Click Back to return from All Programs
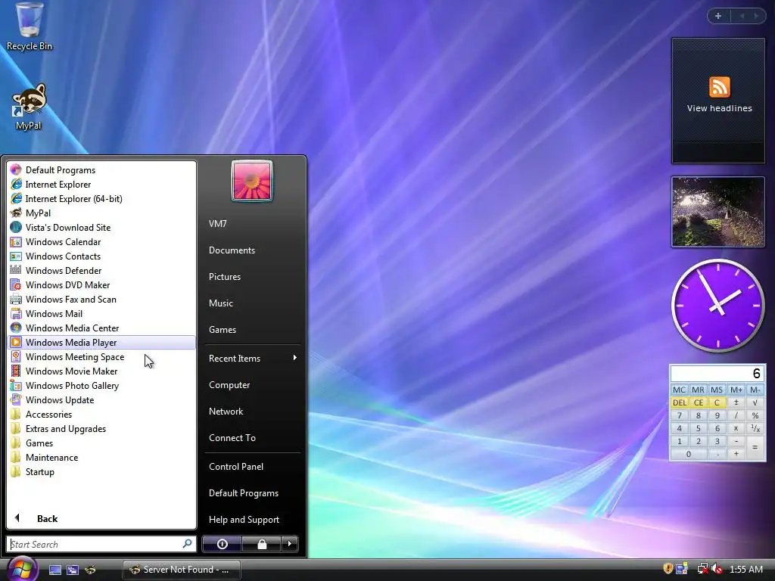 pos(101,518)
